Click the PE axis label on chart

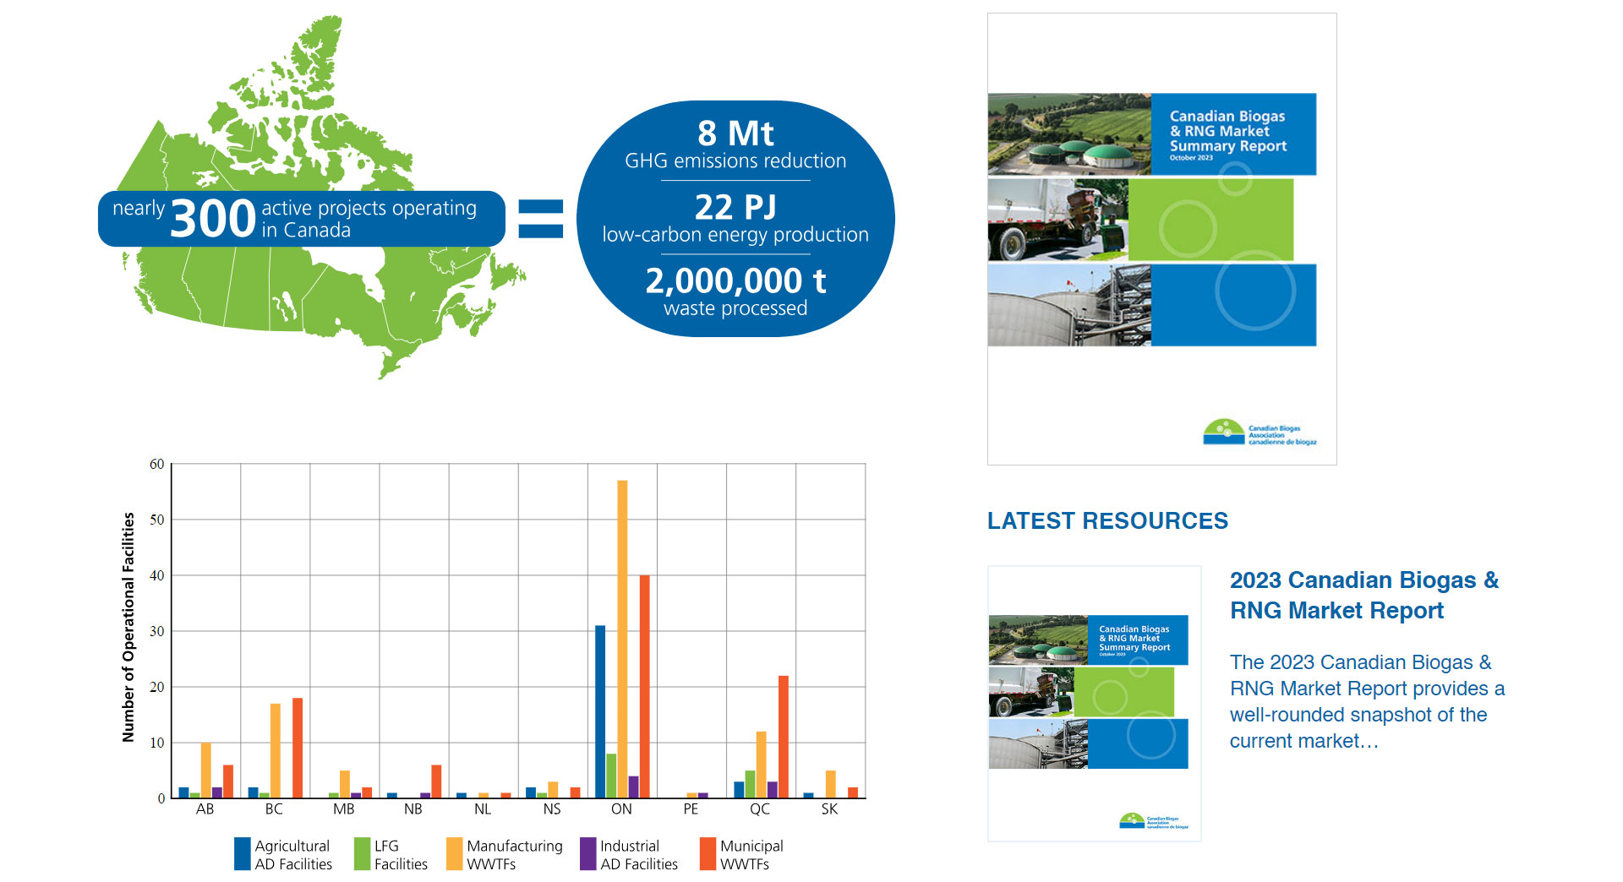691,809
